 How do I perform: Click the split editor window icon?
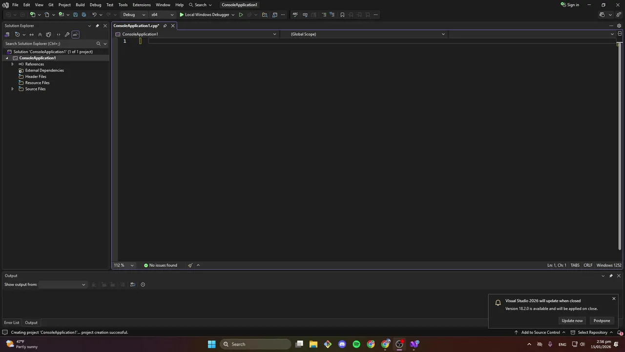point(620,34)
